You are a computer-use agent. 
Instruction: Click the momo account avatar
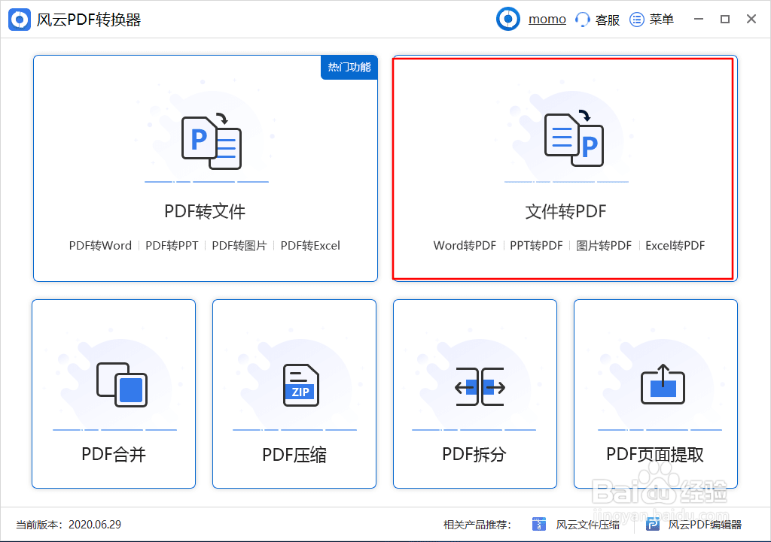507,19
